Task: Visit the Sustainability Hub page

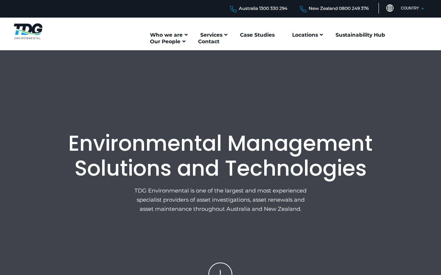Action: click(x=360, y=35)
